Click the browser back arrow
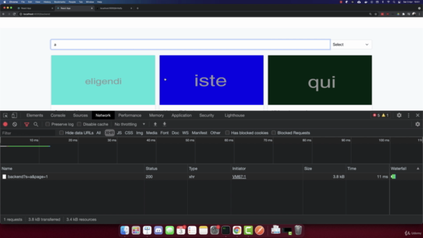This screenshot has width=423, height=238. (3, 14)
